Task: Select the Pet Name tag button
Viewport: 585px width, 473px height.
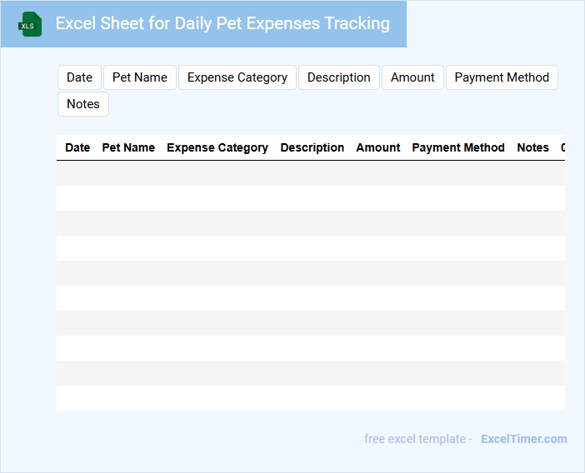Action: (140, 77)
